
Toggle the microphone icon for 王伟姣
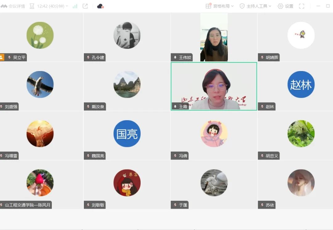click(x=175, y=57)
